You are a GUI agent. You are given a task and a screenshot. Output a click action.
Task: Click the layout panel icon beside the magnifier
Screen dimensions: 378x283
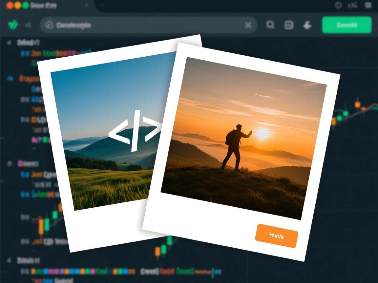coord(289,25)
